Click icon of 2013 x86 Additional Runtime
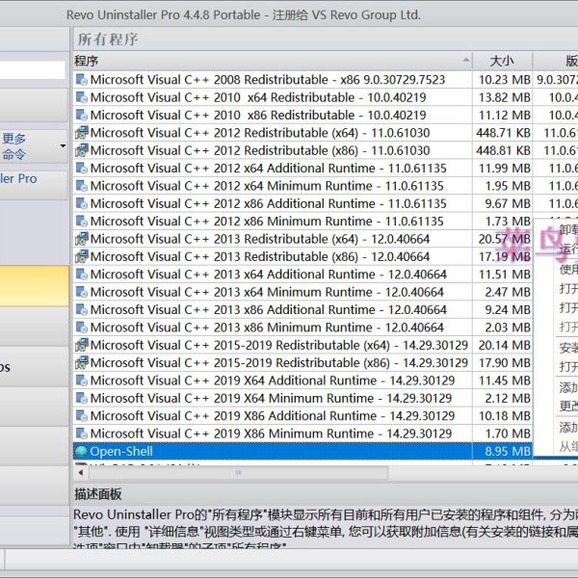The image size is (578, 578). tap(82, 309)
